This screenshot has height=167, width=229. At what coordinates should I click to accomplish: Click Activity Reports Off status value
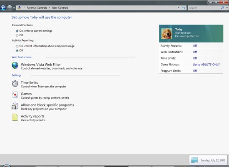[195, 45]
